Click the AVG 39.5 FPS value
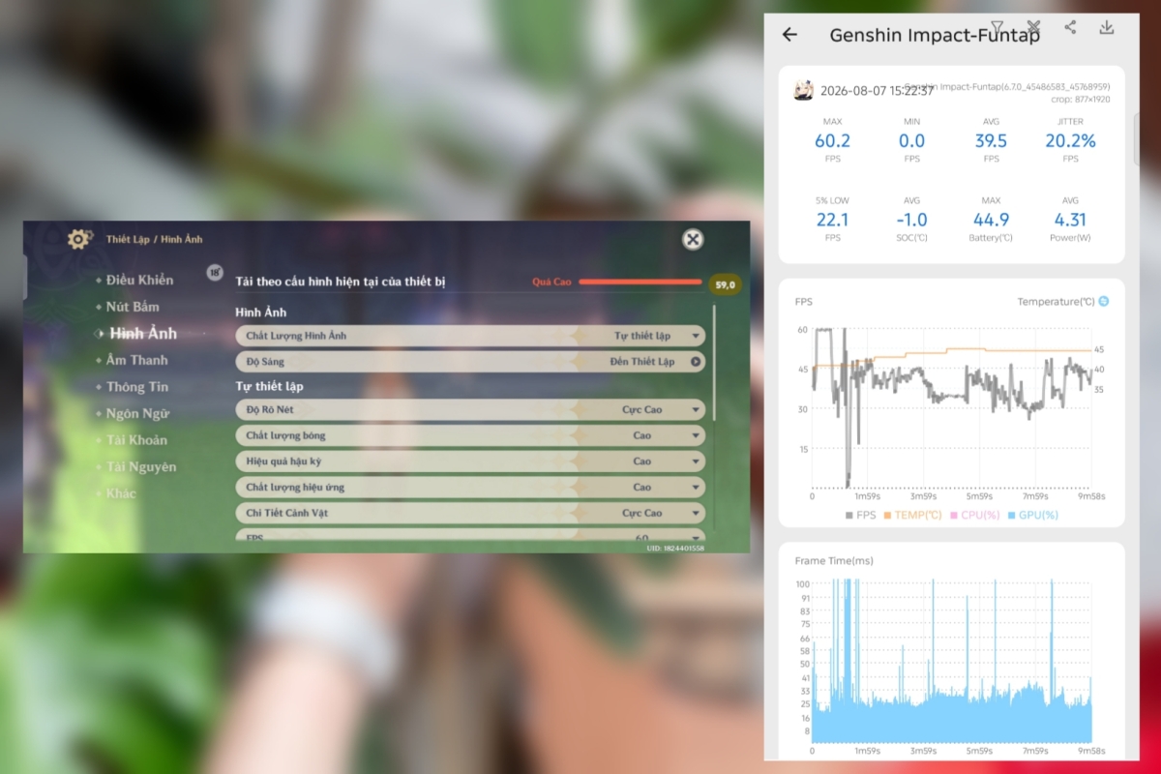This screenshot has height=774, width=1161. click(991, 140)
